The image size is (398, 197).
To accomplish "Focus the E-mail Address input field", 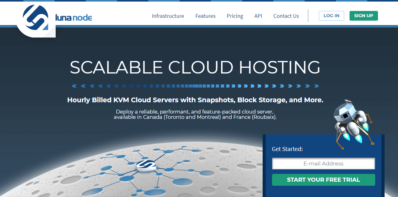I will pyautogui.click(x=323, y=164).
